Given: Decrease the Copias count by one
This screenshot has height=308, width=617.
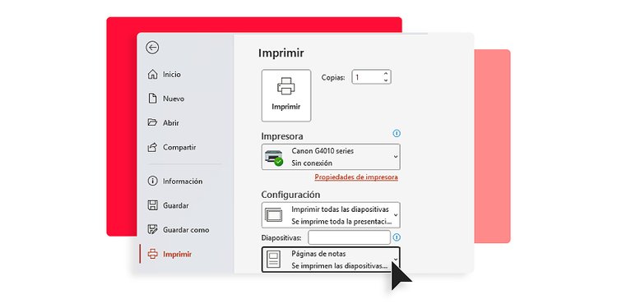Looking at the screenshot, I should 386,80.
